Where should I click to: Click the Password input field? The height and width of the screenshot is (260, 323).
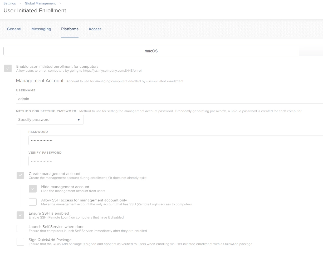(x=176, y=140)
